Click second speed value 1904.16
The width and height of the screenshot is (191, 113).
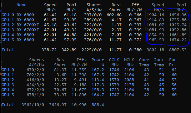pos(155,15)
